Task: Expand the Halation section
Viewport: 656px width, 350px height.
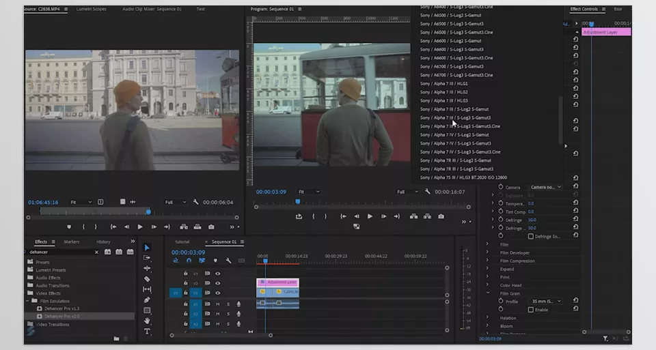Action: point(487,318)
